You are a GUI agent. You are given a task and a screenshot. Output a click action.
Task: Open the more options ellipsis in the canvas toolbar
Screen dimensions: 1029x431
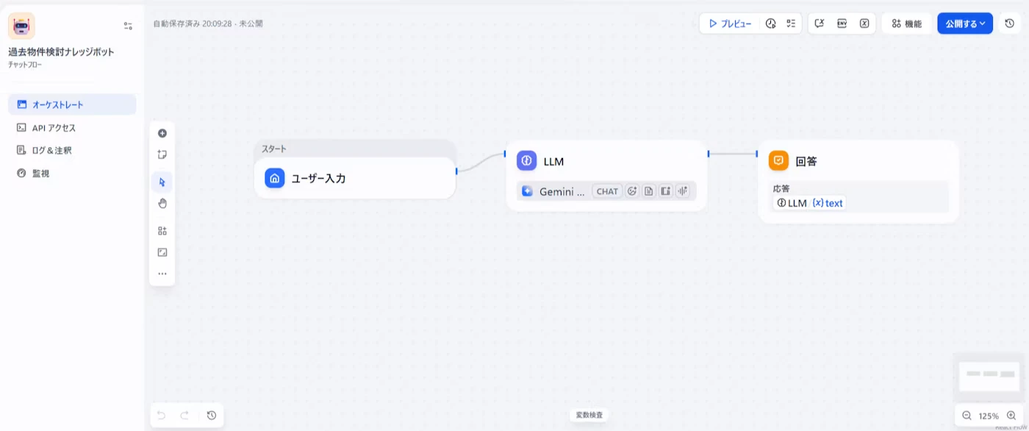click(x=162, y=274)
